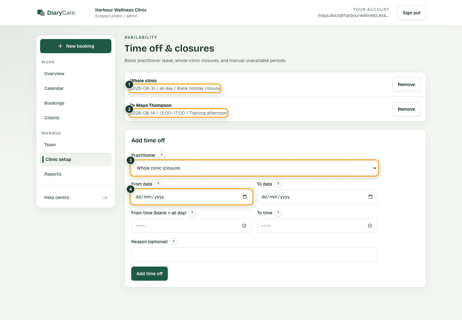
Task: Focus the From time field
Action: pos(192,226)
